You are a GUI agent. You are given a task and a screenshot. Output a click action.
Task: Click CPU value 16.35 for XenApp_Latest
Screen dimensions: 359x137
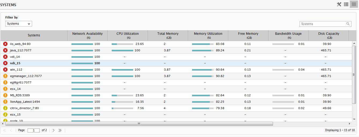tap(140, 102)
